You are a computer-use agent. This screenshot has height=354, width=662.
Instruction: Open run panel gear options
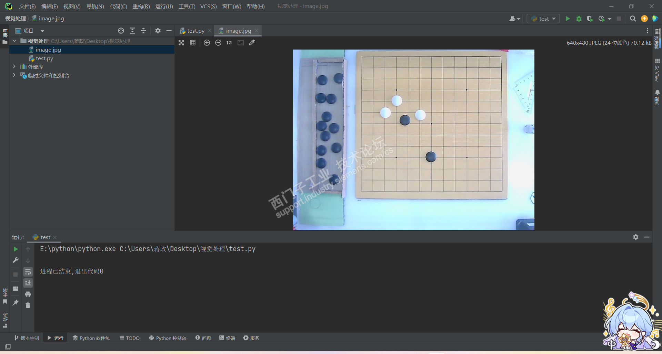coord(636,237)
